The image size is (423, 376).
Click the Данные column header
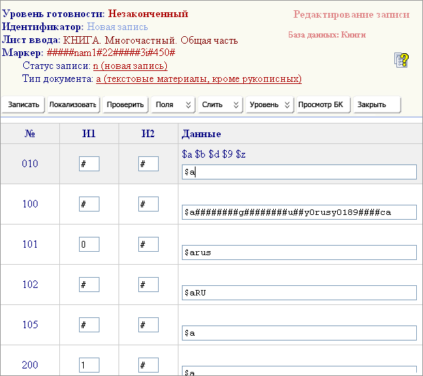pos(201,134)
